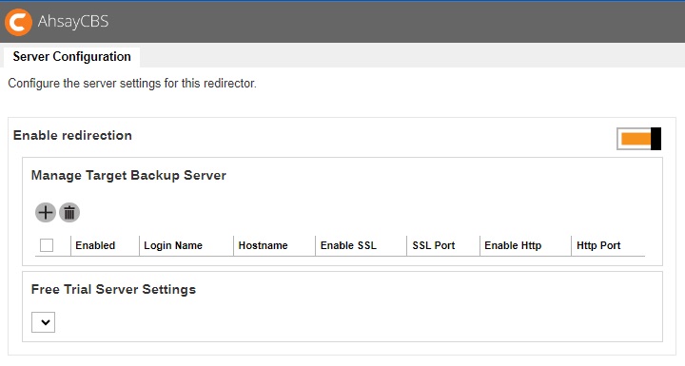Click the Hostname column header
This screenshot has width=685, height=366.
pos(263,245)
